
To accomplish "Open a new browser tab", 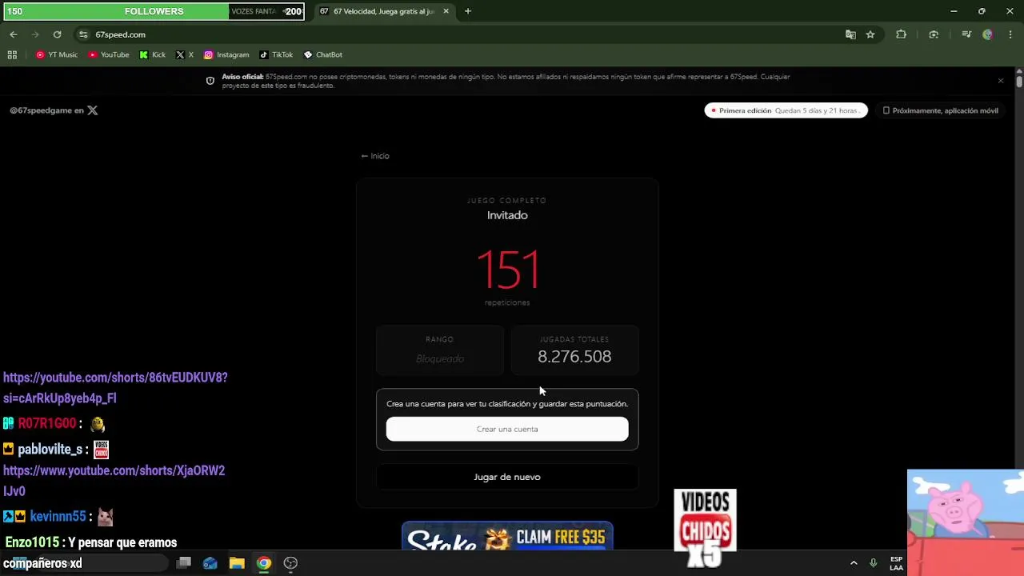I will [x=468, y=11].
